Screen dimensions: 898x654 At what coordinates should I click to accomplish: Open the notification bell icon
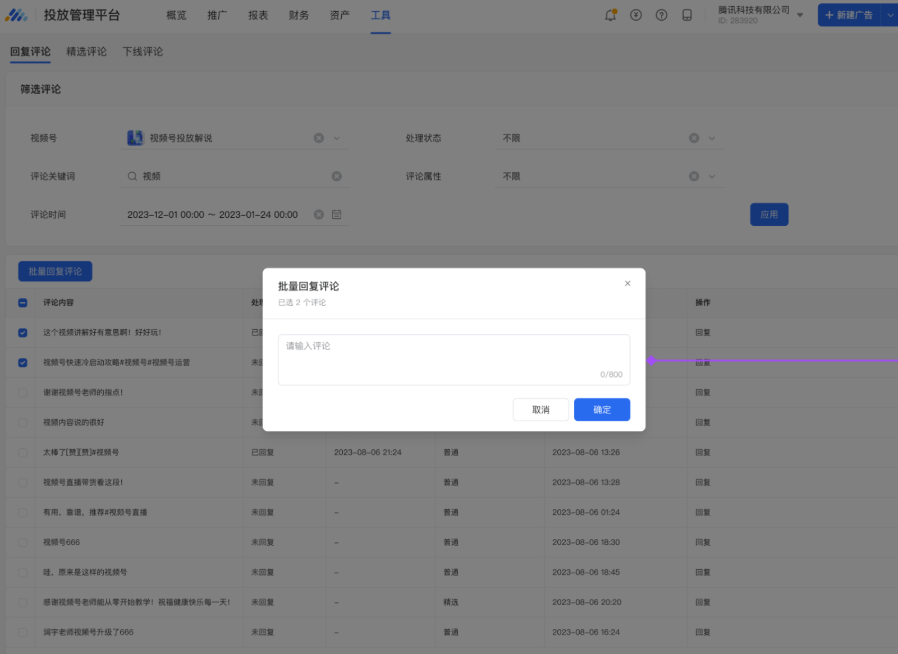pos(610,15)
